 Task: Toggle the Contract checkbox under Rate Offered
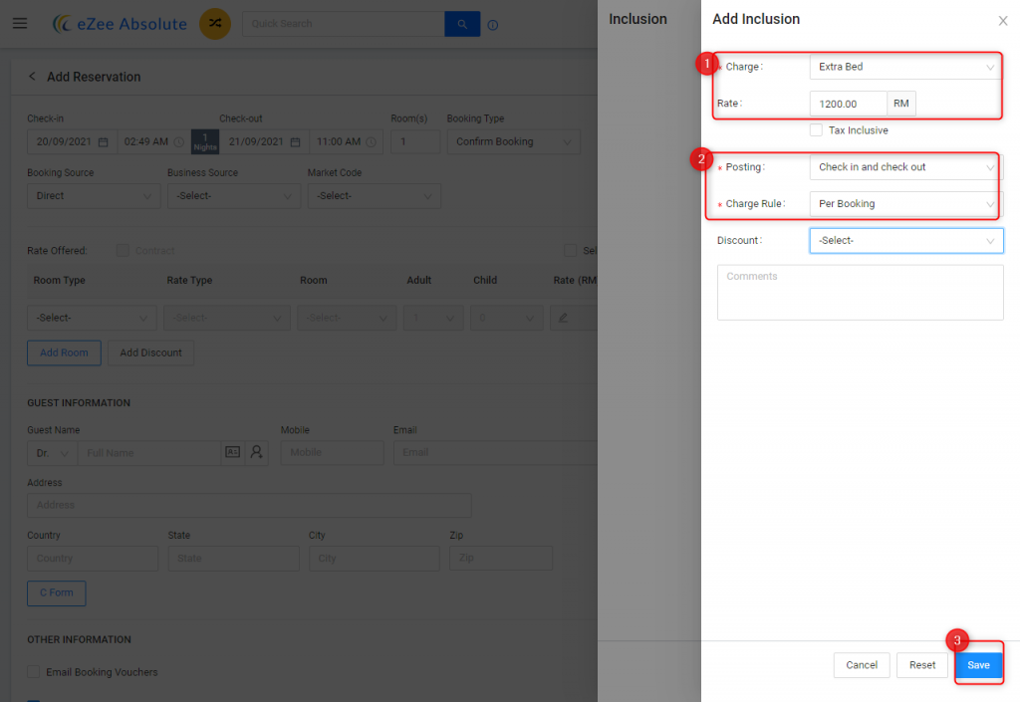click(123, 250)
